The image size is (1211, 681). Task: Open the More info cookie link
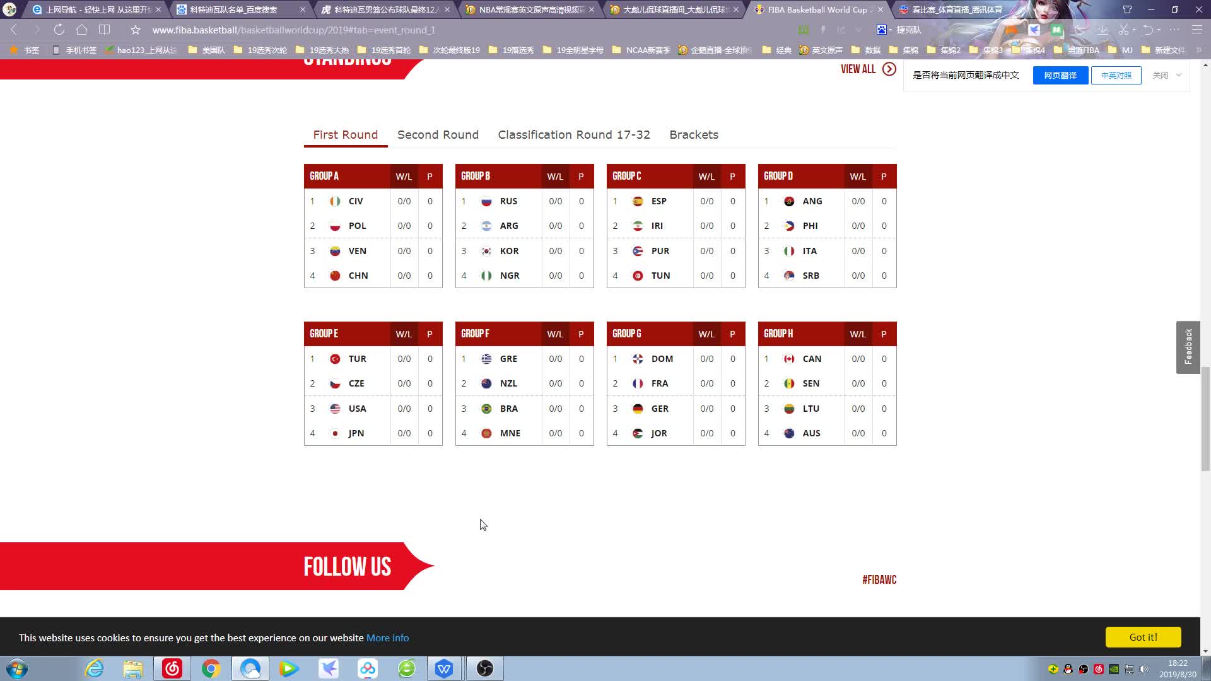click(x=387, y=637)
